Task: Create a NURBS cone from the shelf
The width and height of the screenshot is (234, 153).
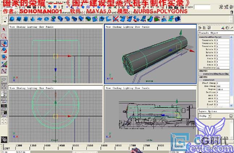Action: (x=33, y=19)
